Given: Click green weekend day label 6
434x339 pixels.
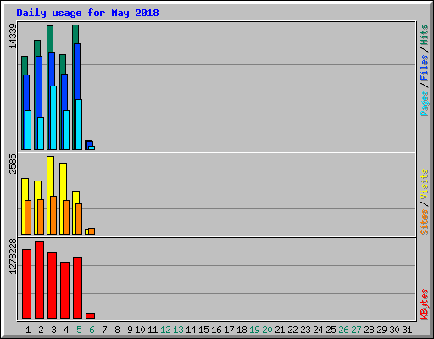Looking at the screenshot, I should (92, 330).
